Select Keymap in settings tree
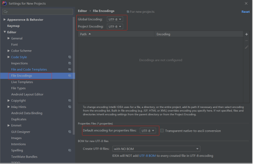Screen dimensions: 253x164 [x=13, y=26]
